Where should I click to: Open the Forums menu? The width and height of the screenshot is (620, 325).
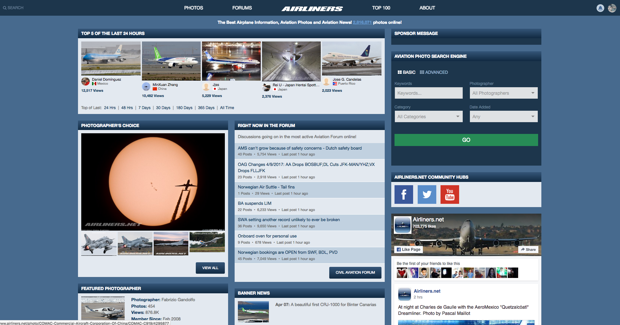(x=242, y=8)
